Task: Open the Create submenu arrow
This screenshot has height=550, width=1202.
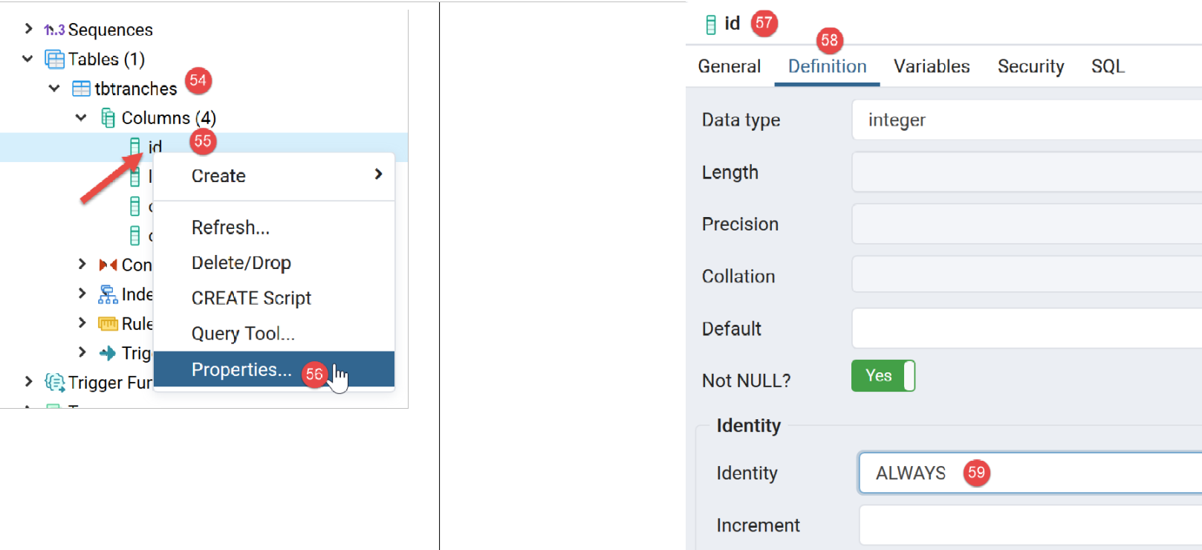Action: pos(378,174)
